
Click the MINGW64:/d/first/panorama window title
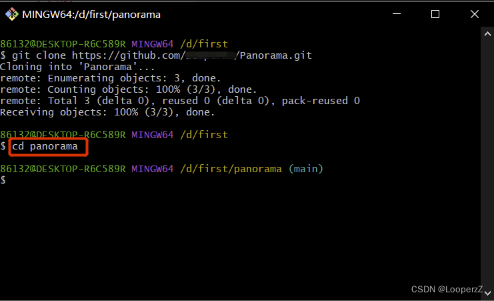[91, 15]
